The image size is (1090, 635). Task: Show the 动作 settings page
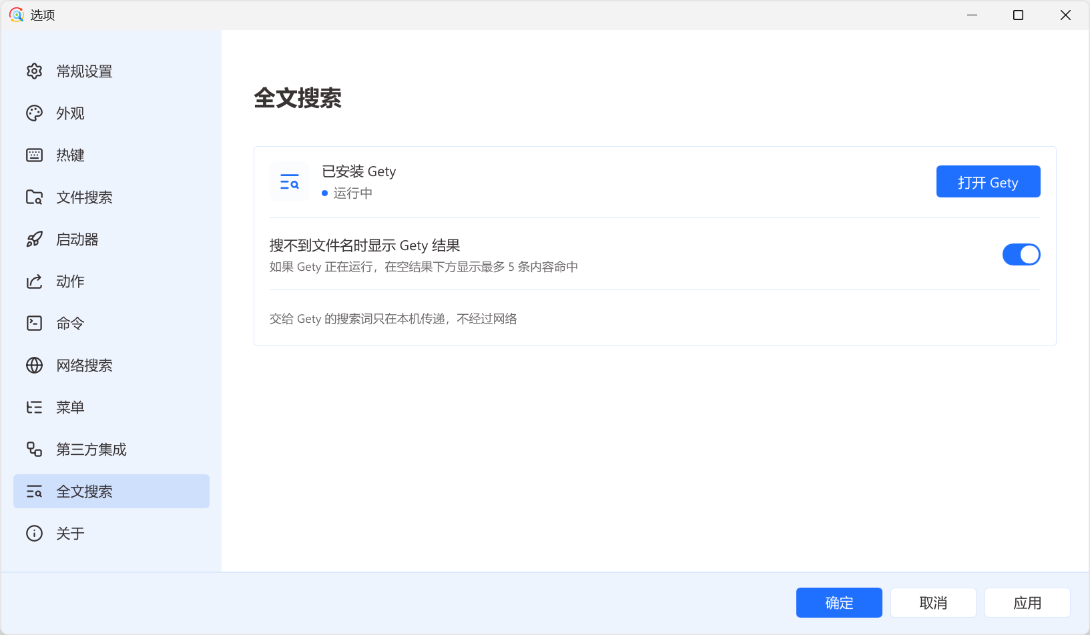[111, 281]
